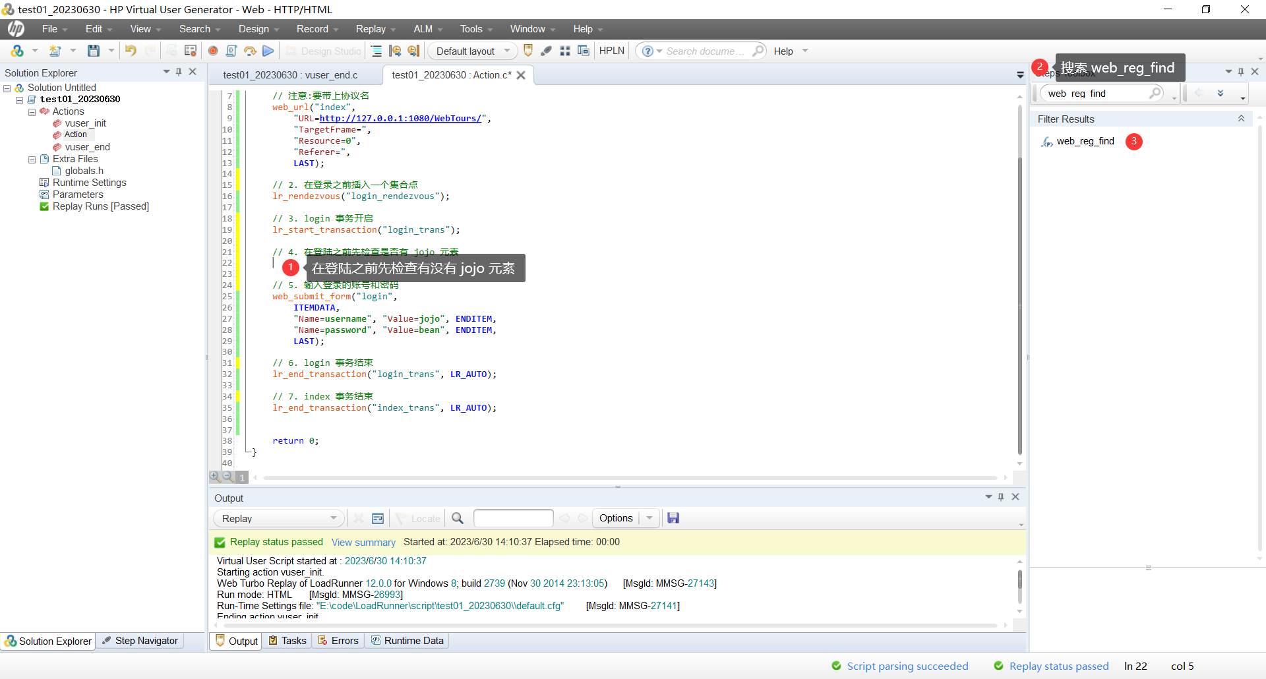1266x679 pixels.
Task: Click the next bookmark toolbar icon
Action: (x=413, y=51)
